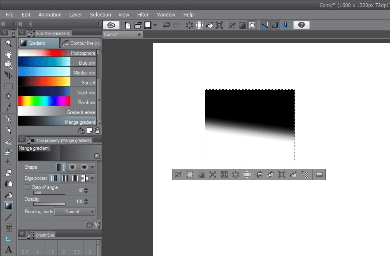Choose the ellipse gradient shape
This screenshot has width=390, height=256.
point(84,167)
